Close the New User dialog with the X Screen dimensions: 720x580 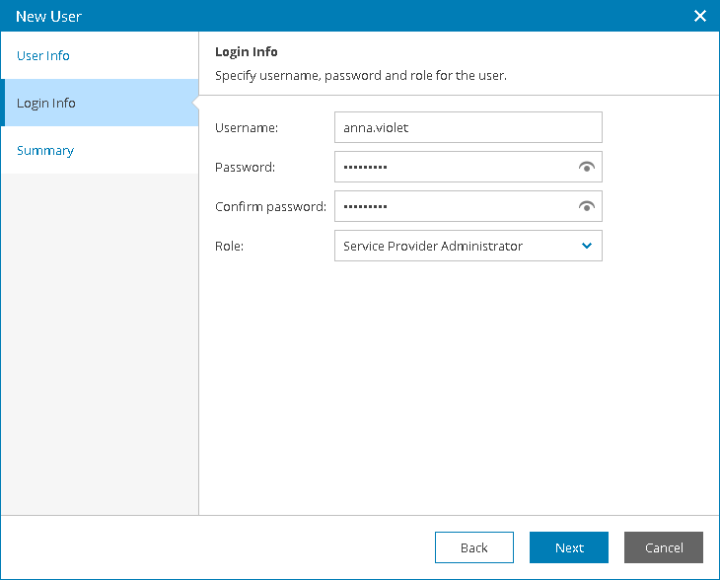(x=700, y=16)
